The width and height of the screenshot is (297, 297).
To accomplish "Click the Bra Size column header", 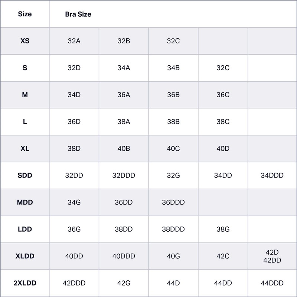I will (x=78, y=14).
